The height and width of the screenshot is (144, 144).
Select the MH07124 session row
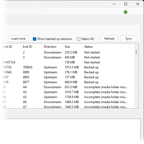(68, 62)
